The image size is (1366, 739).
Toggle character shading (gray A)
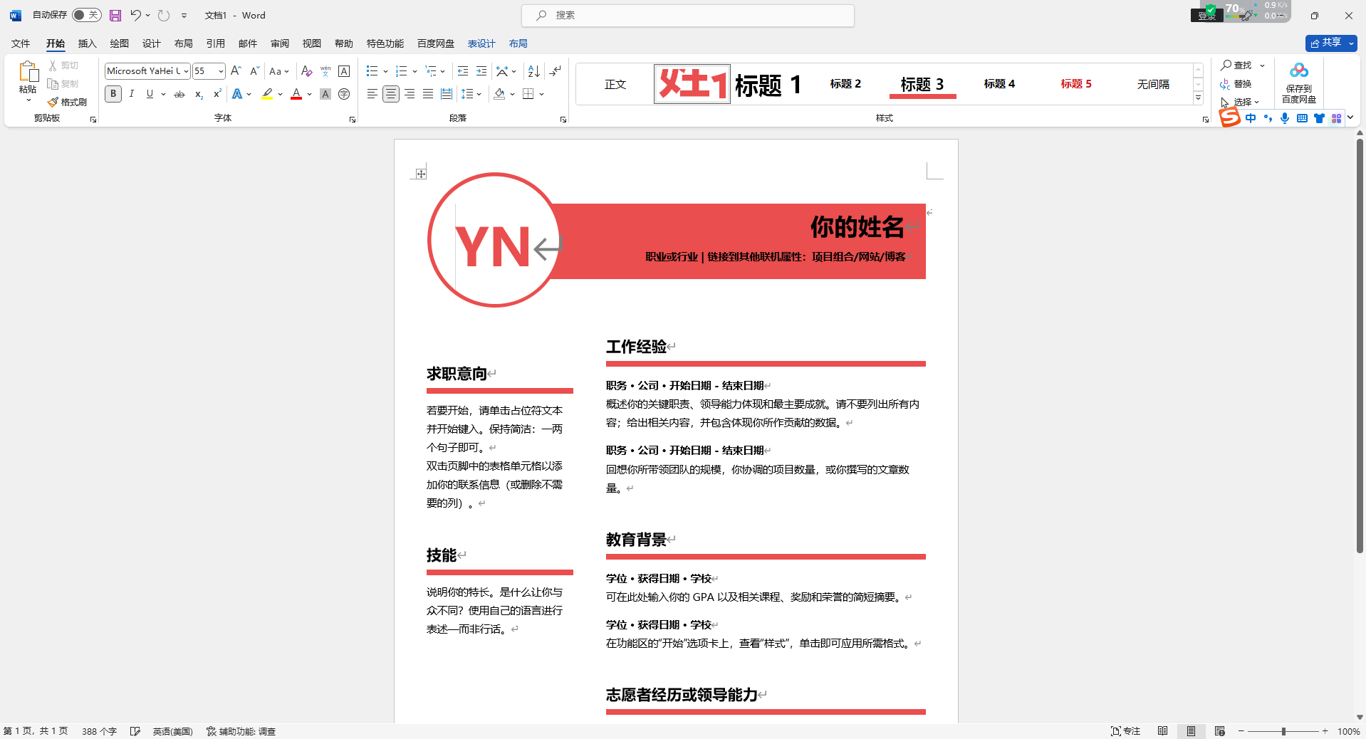tap(325, 94)
